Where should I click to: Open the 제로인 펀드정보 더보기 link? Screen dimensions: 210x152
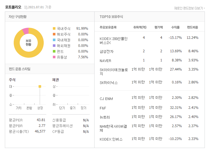(189, 8)
